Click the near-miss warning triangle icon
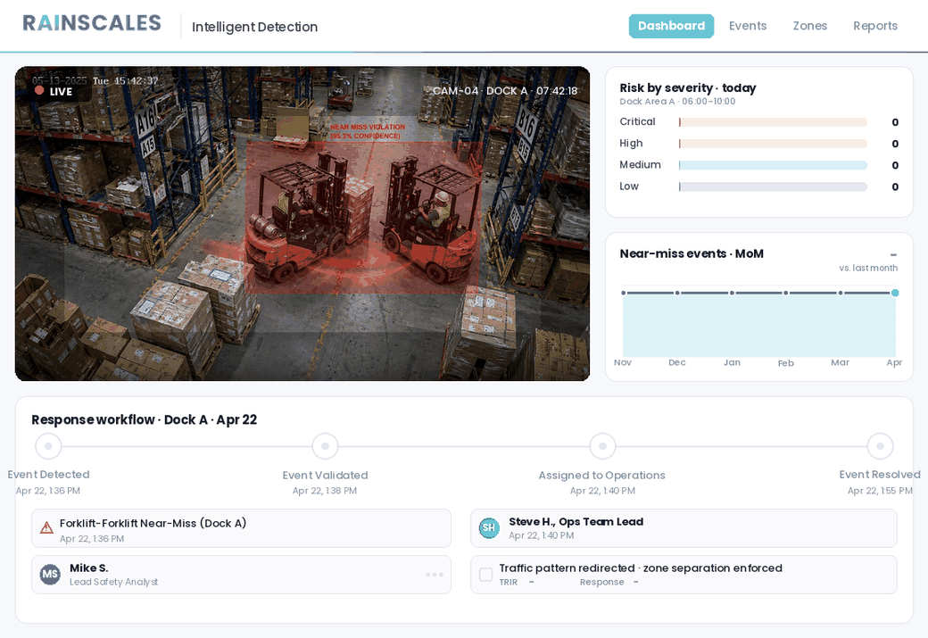This screenshot has height=638, width=928. point(46,528)
